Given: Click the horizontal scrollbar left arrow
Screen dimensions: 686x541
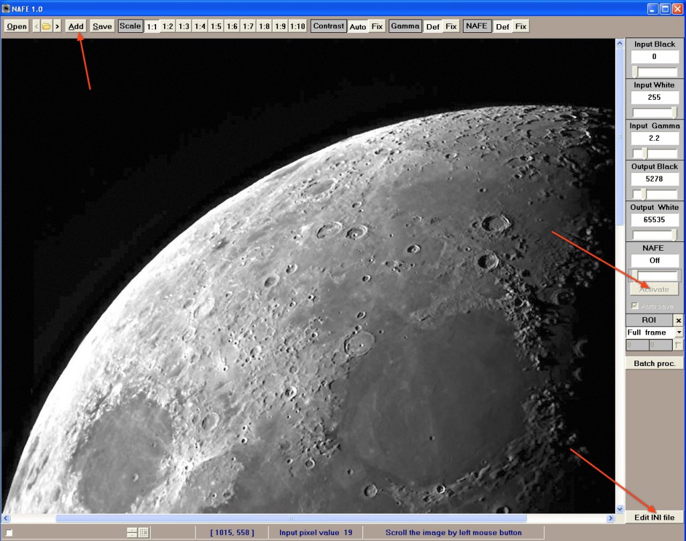Looking at the screenshot, I should [x=5, y=518].
